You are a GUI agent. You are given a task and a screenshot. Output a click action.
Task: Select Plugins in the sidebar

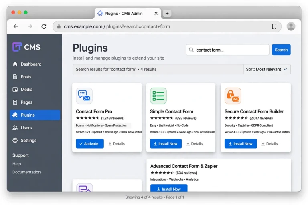35,115
